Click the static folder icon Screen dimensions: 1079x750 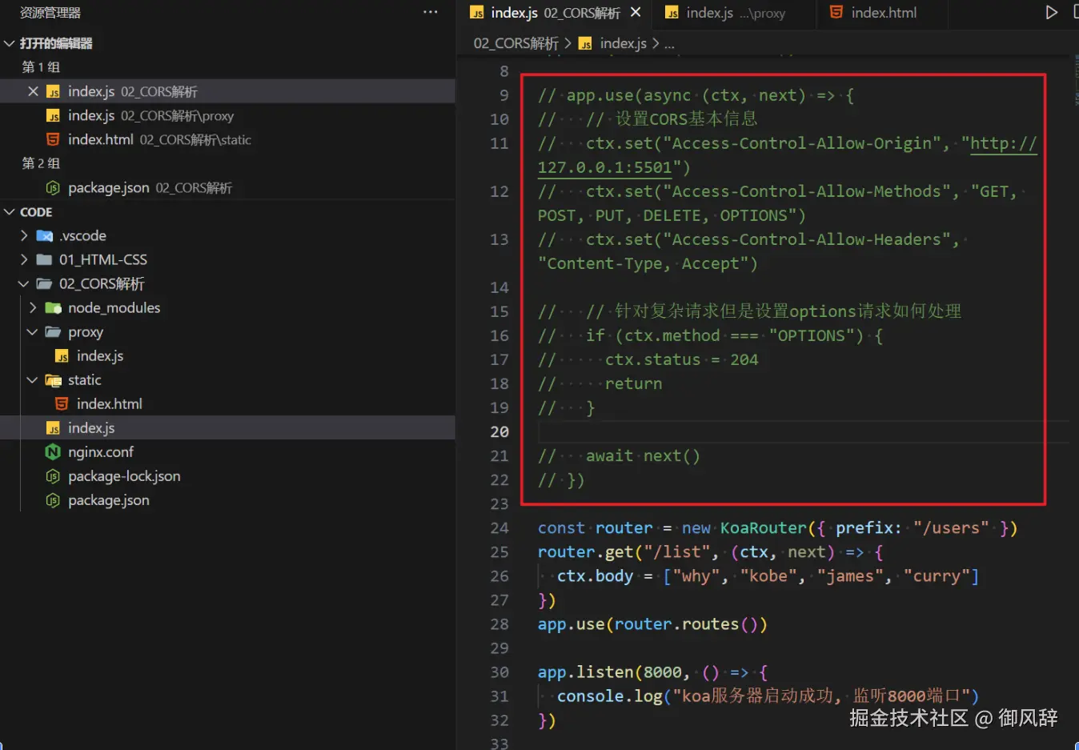54,380
